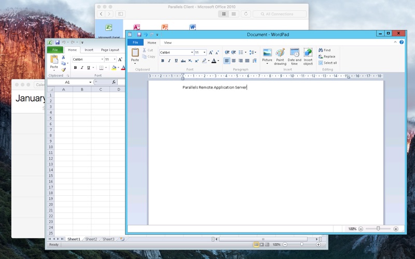The image size is (415, 259).
Task: Zoom in with the WordPad plus button
Action: [x=396, y=229]
